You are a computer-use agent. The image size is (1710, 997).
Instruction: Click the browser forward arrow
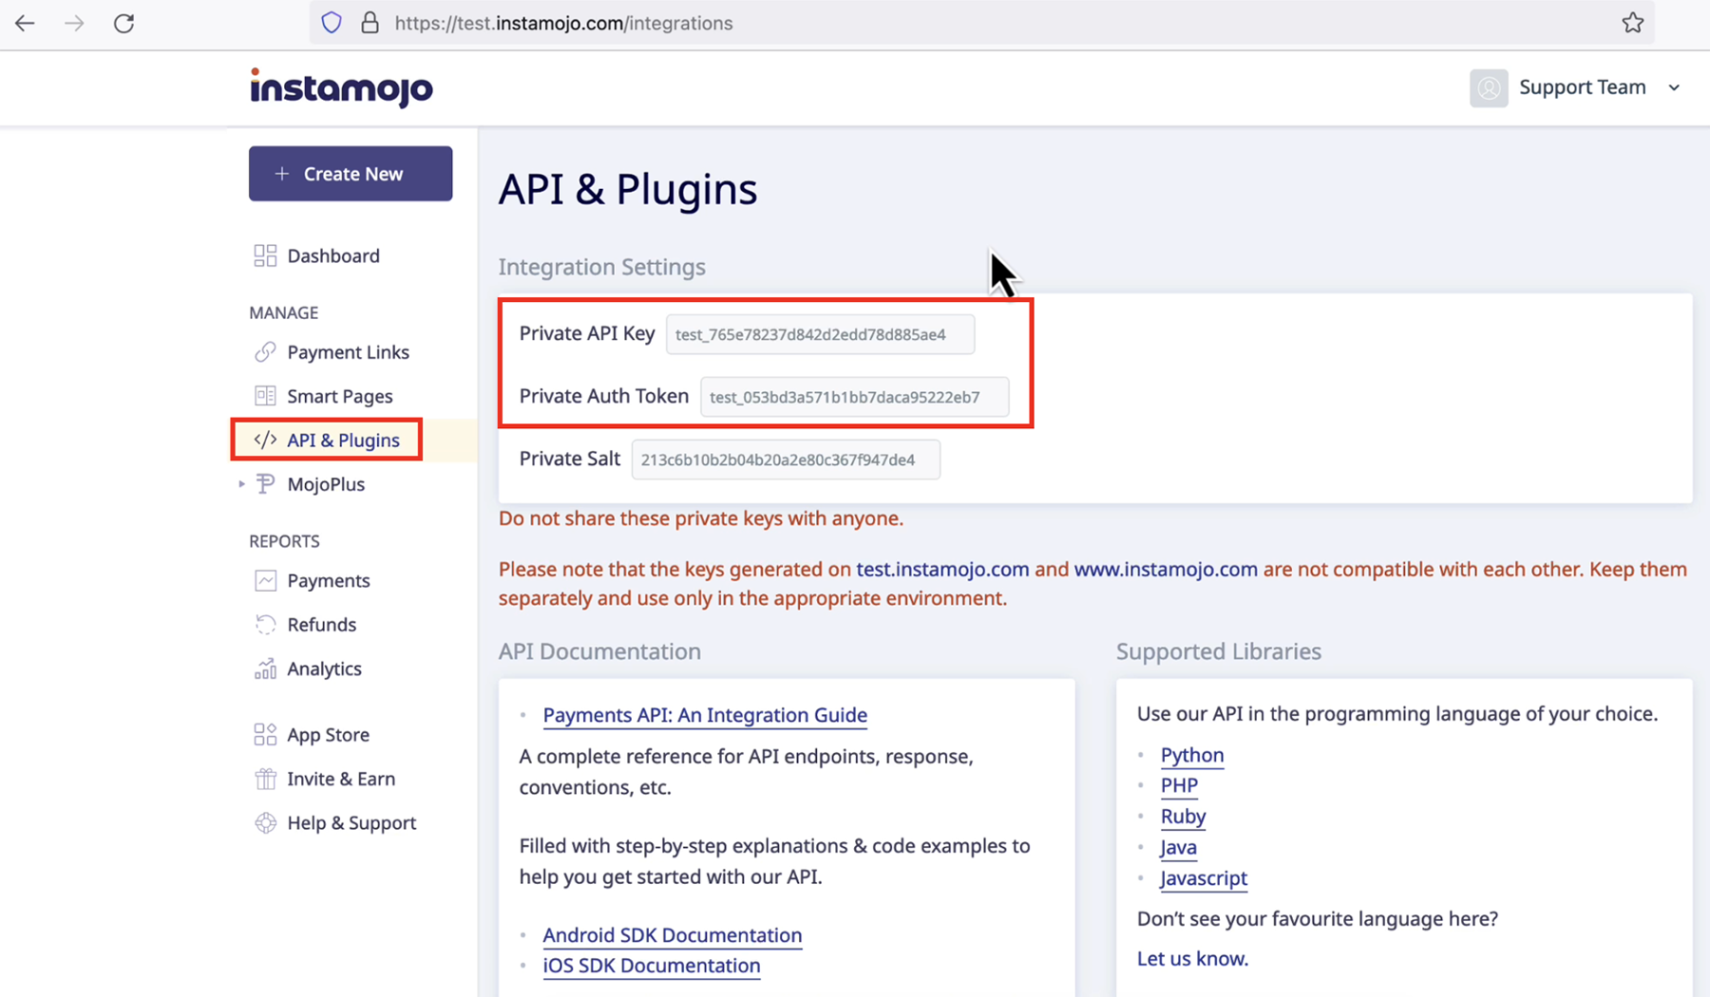(x=74, y=23)
